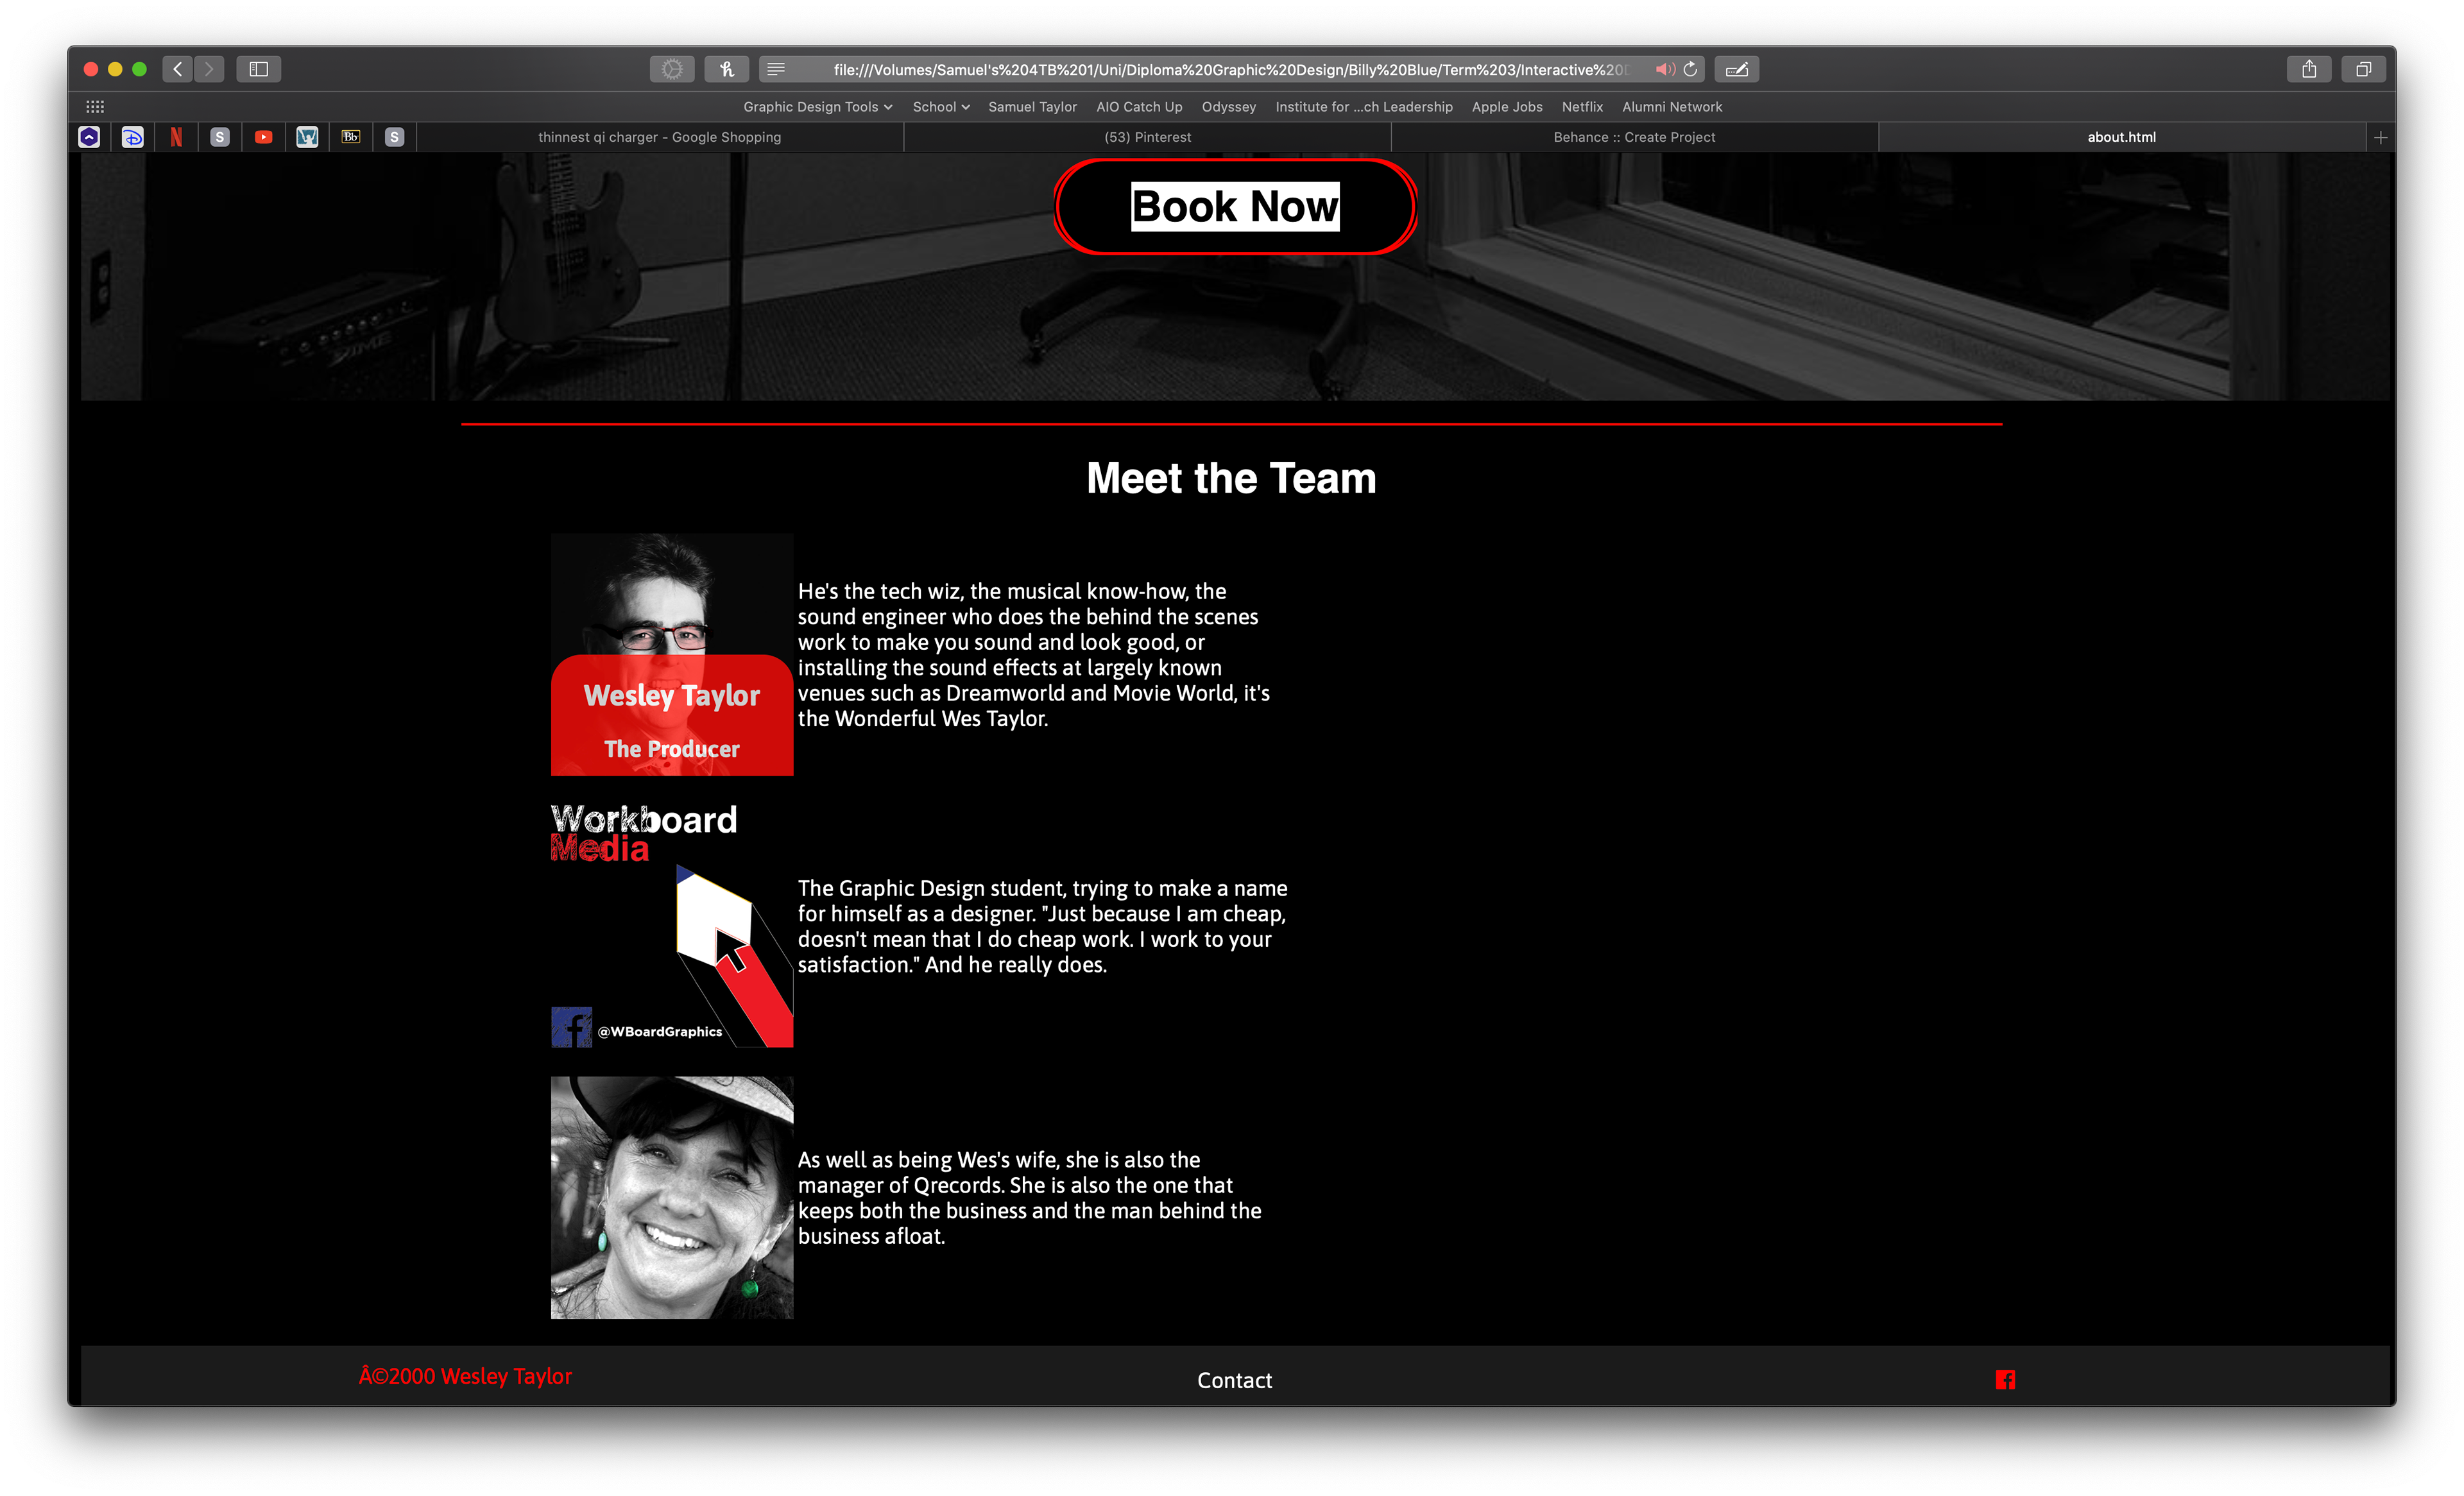Click the red Facebook icon in the footer
This screenshot has height=1496, width=2464.
click(x=2005, y=1380)
